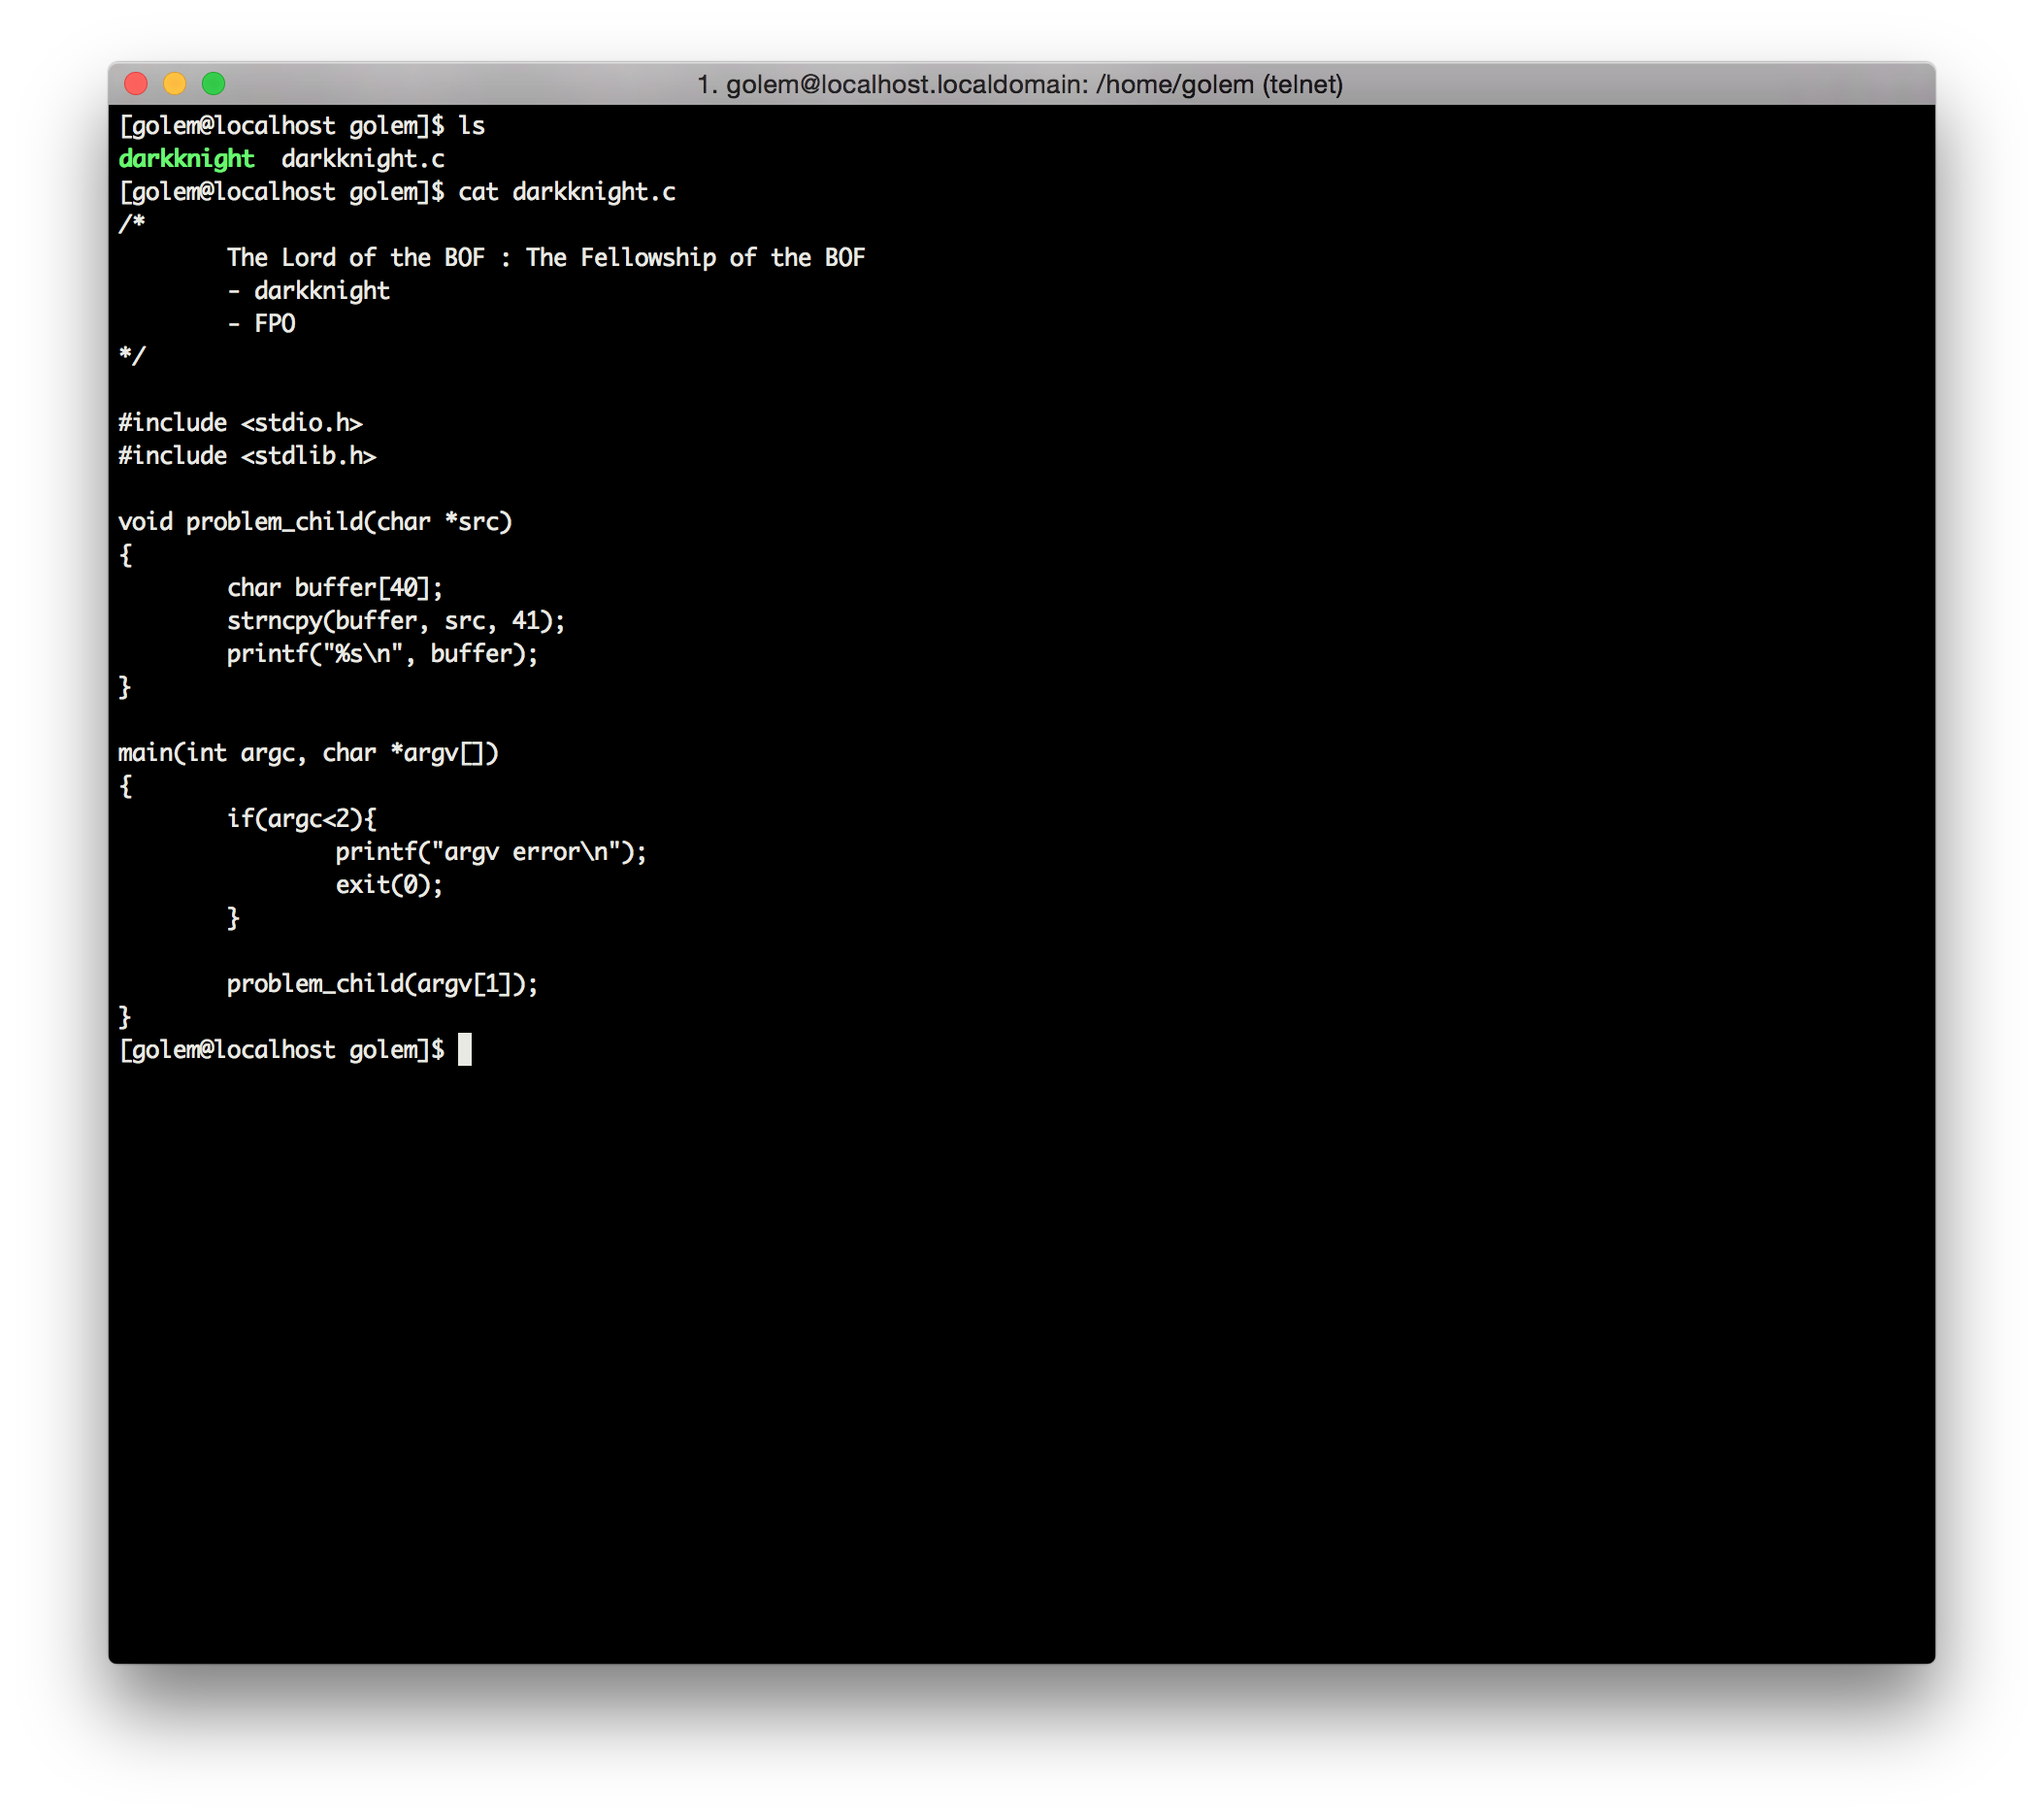The image size is (2044, 1819).
Task: Click the "- FPO" comment line
Action: 261,324
